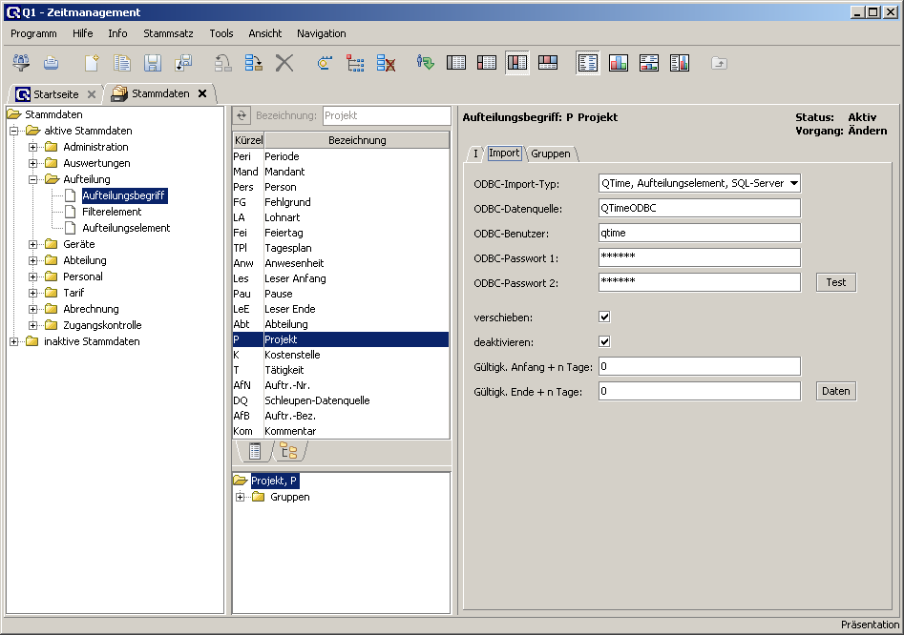Click the delete X toolbar icon
Image resolution: width=904 pixels, height=635 pixels.
click(284, 63)
